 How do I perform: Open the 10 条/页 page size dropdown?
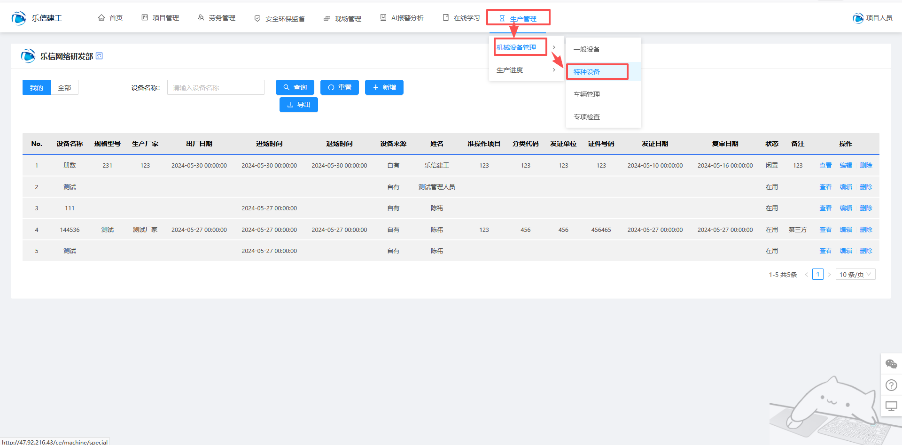click(855, 275)
